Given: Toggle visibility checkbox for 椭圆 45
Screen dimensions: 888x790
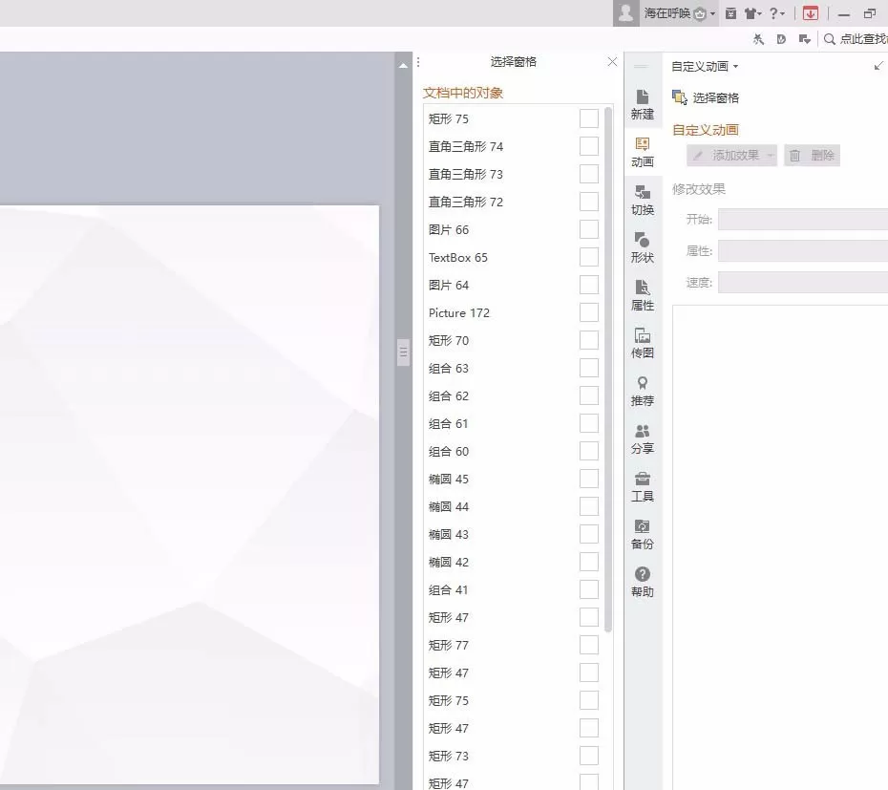Looking at the screenshot, I should click(589, 479).
